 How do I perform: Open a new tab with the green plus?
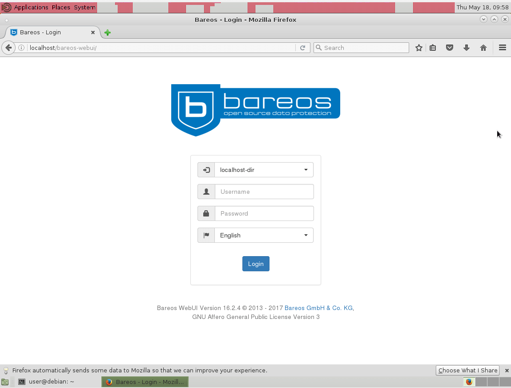[108, 33]
